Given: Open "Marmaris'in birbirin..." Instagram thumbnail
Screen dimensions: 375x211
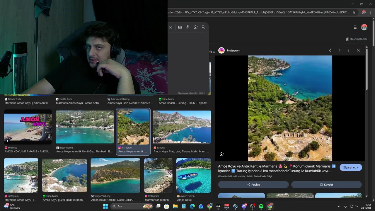Looking at the screenshot, I should 158,175.
